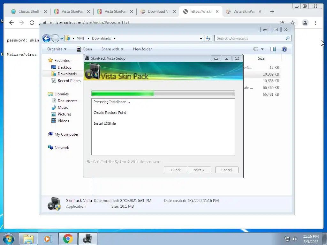Close the https://dl.ski browser tab

coord(217,11)
